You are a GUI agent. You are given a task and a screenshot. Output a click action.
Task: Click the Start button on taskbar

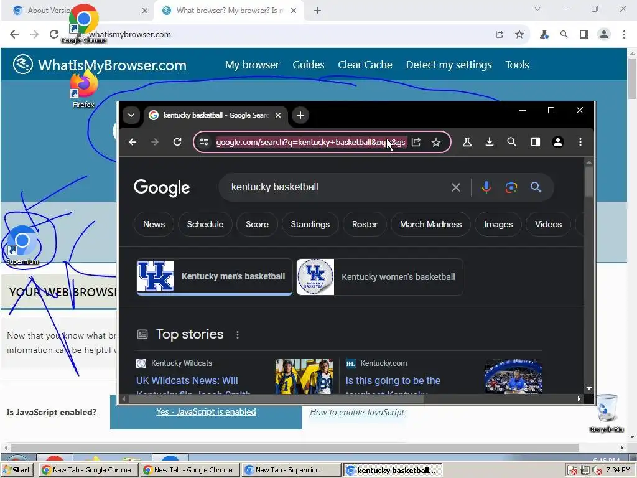pos(17,470)
